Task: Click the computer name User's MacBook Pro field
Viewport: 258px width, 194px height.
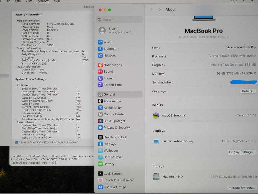Action: pos(241,47)
